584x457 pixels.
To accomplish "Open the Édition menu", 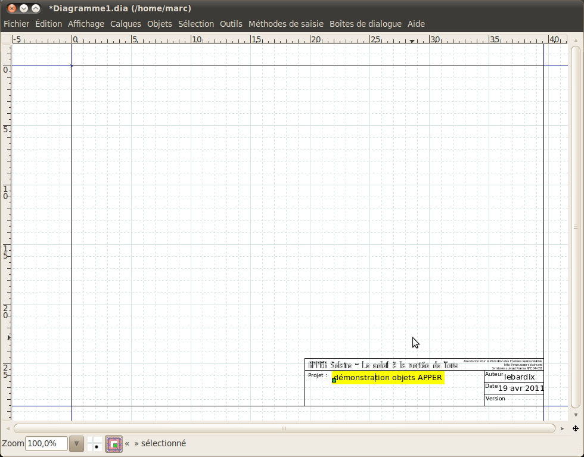I will pyautogui.click(x=48, y=24).
